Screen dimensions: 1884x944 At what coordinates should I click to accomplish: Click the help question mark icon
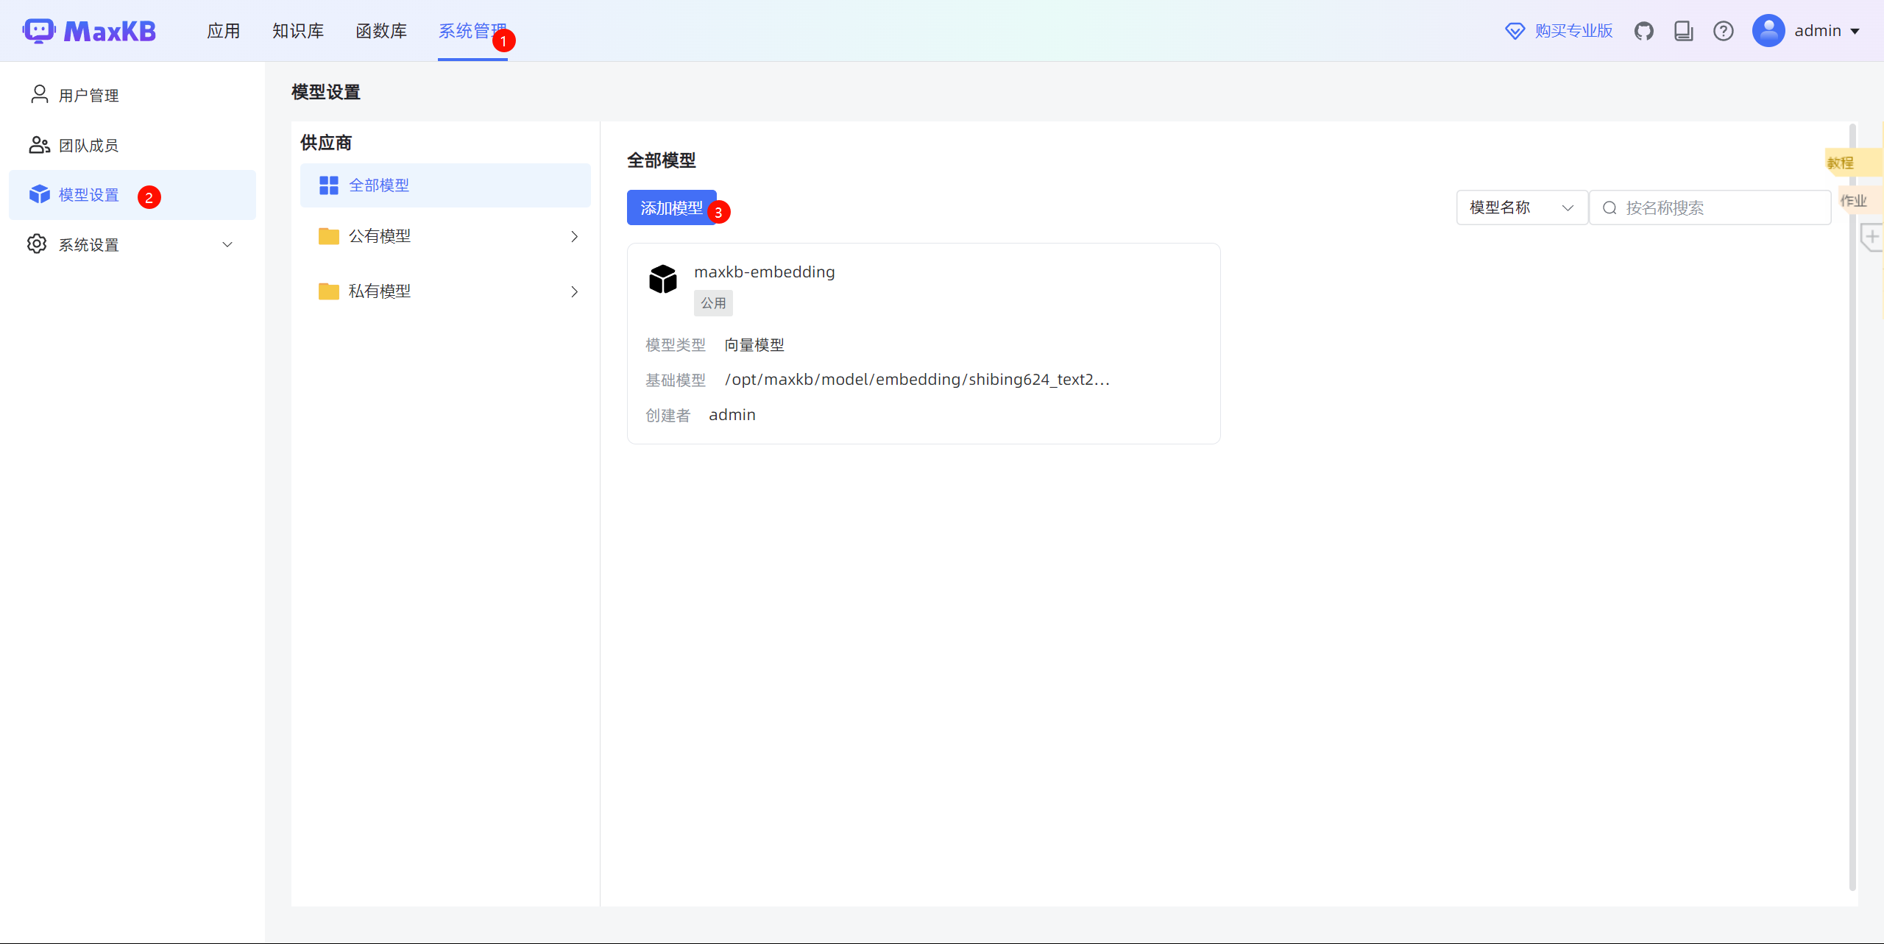click(x=1723, y=31)
